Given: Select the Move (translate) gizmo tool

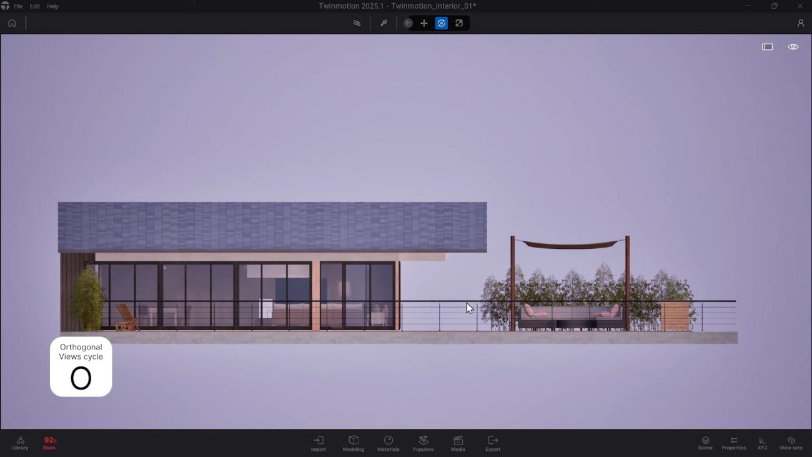Looking at the screenshot, I should tap(424, 23).
